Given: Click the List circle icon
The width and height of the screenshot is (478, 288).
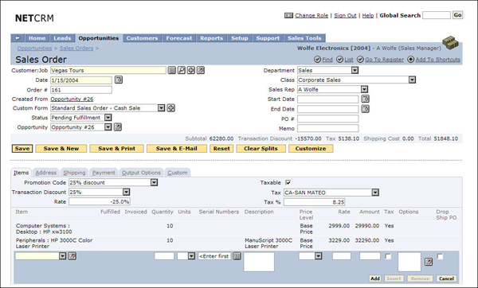Looking at the screenshot, I should click(339, 60).
